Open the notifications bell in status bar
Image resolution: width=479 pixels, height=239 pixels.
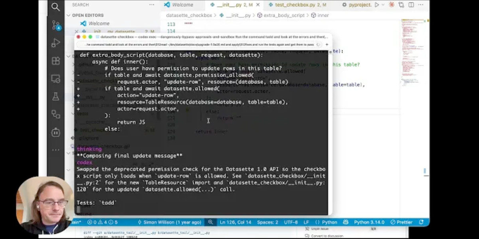[x=422, y=222]
